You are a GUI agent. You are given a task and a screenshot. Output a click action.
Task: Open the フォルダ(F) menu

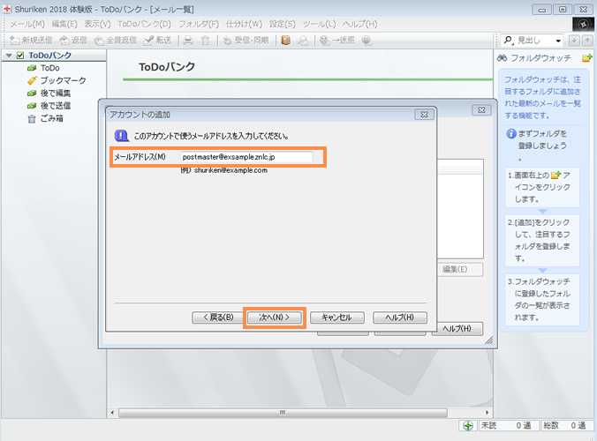[x=199, y=23]
